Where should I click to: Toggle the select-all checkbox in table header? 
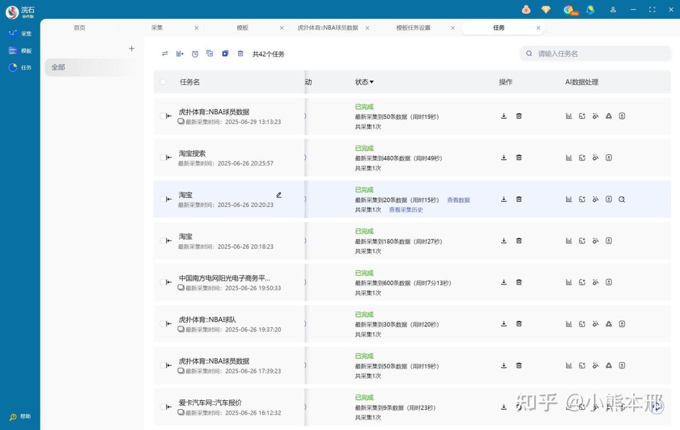coord(163,82)
